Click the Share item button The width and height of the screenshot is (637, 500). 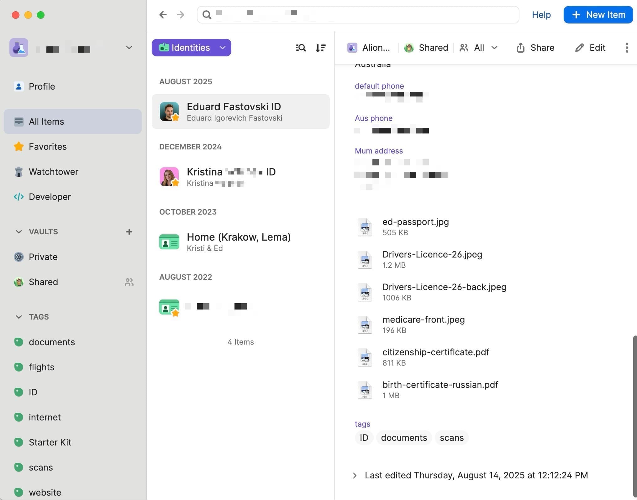click(535, 48)
